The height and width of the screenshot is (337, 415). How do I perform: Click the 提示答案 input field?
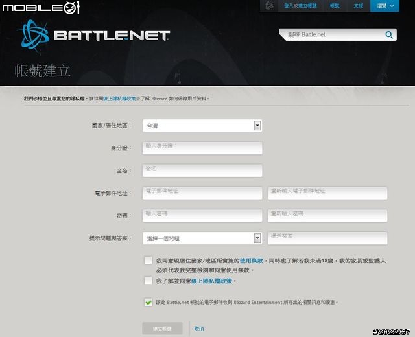(x=327, y=238)
